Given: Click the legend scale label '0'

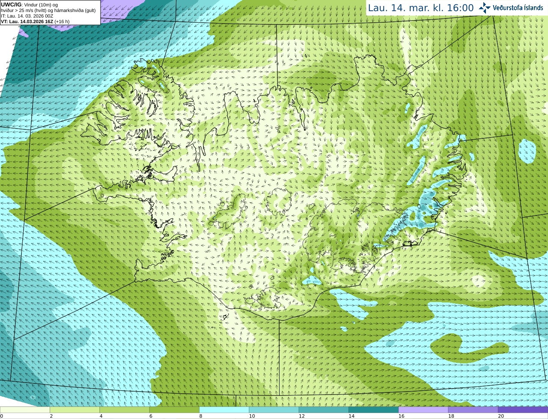Looking at the screenshot, I should (1, 416).
